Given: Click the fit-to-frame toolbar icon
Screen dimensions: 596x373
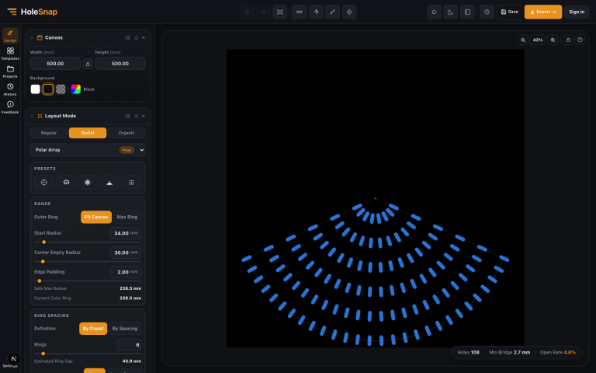Looking at the screenshot, I should pyautogui.click(x=279, y=12).
